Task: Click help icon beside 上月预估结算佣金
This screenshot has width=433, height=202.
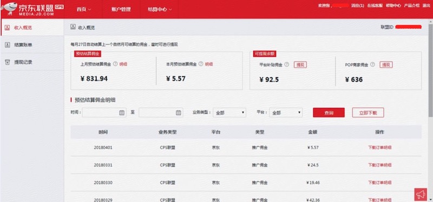Action: point(115,64)
